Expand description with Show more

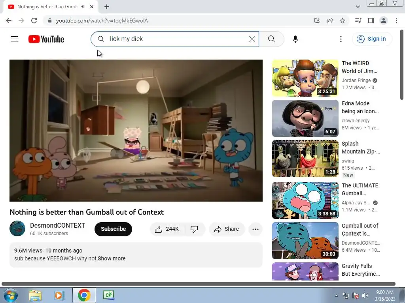tap(112, 258)
